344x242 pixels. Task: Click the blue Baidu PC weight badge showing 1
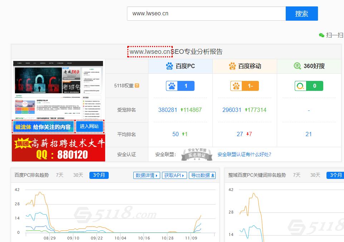coord(180,86)
